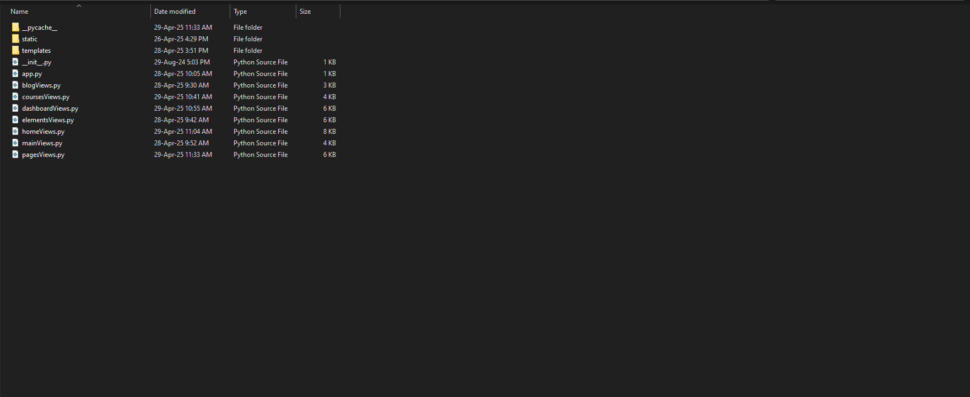970x397 pixels.
Task: Click the homeViews.py file icon
Action: [15, 132]
